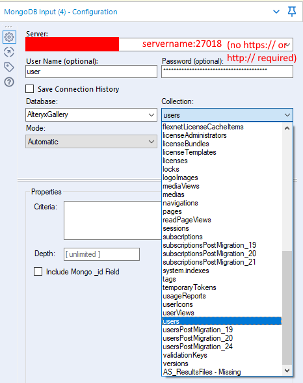Pick the pages collection
This screenshot has height=383, width=303.
point(222,211)
